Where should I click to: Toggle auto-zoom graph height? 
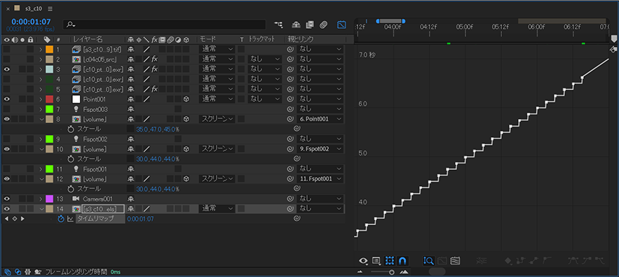click(x=429, y=261)
